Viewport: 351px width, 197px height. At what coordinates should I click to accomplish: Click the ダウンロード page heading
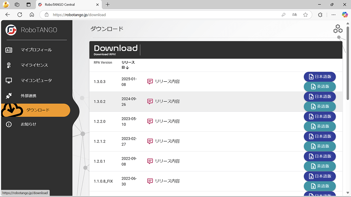click(x=107, y=29)
